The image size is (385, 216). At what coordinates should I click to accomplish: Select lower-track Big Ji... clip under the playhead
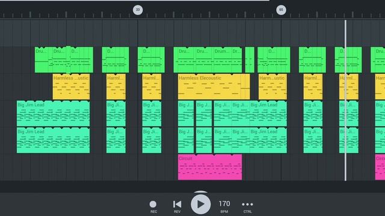349,140
